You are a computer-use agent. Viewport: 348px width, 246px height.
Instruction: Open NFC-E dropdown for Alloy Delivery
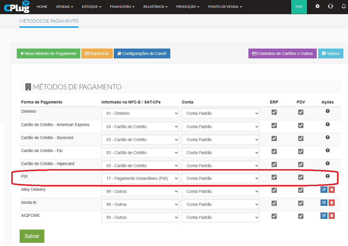pyautogui.click(x=140, y=191)
